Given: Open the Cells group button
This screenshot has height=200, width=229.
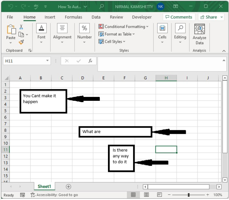Looking at the screenshot, I should tap(162, 34).
